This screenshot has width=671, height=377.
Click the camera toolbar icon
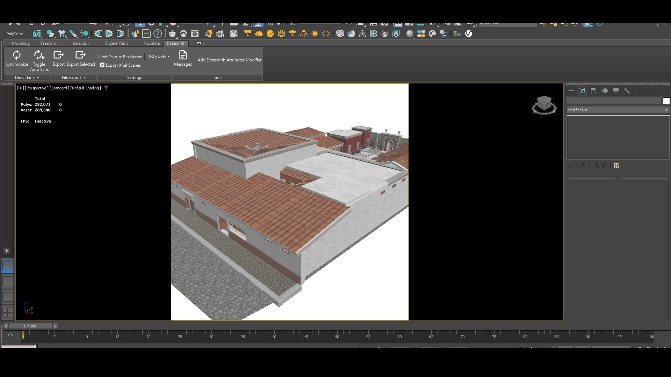(x=234, y=34)
